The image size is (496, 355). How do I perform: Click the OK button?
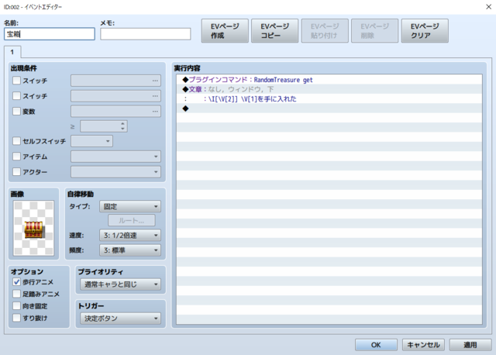(376, 345)
